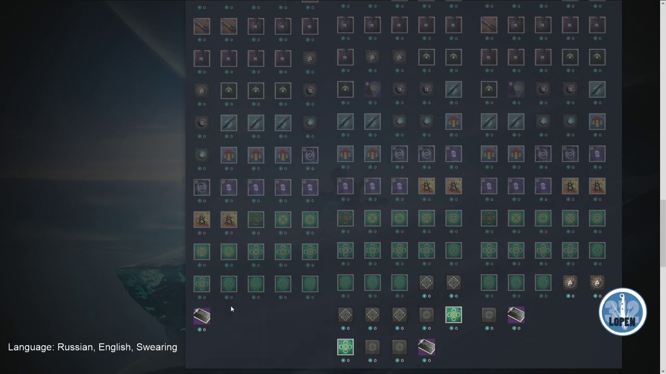Select bright clover mod in the diamond mods' row
Viewport: 666px width, 374px height.
coord(454,315)
